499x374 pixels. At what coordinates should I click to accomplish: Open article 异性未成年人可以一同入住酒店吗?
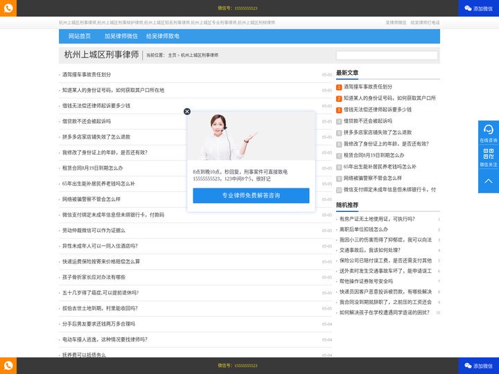(x=100, y=246)
